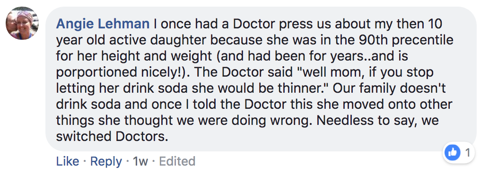The height and width of the screenshot is (176, 489).
Task: Open Angie Lehman's profile picture
Action: pyautogui.click(x=22, y=23)
